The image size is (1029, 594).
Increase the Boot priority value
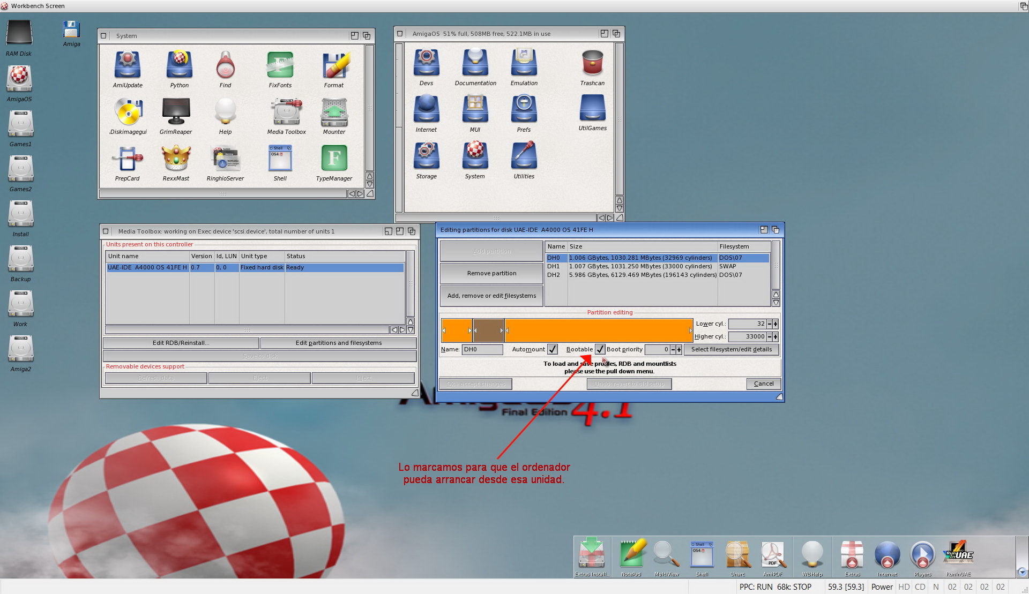pyautogui.click(x=679, y=350)
